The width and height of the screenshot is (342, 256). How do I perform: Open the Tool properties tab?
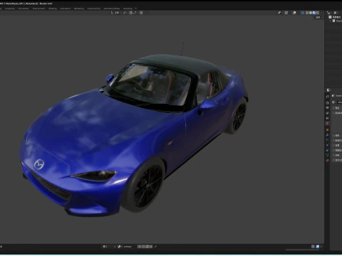327,97
